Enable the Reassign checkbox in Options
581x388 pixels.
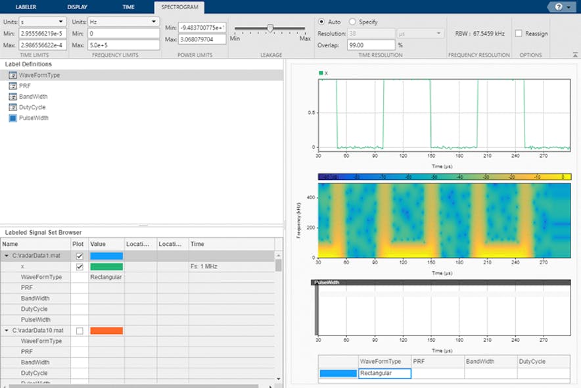520,32
